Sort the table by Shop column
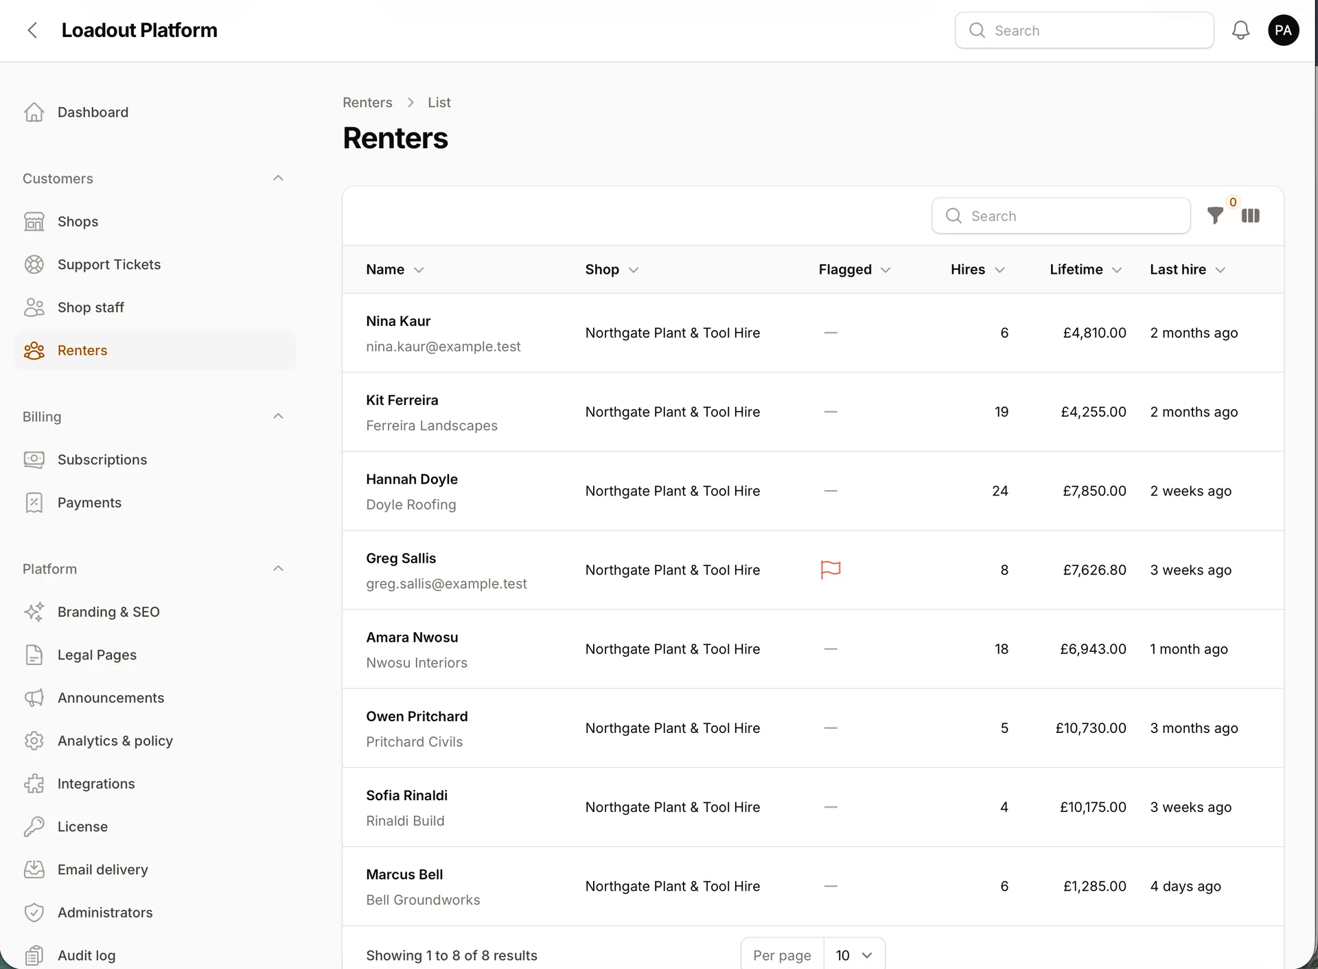 (x=612, y=270)
